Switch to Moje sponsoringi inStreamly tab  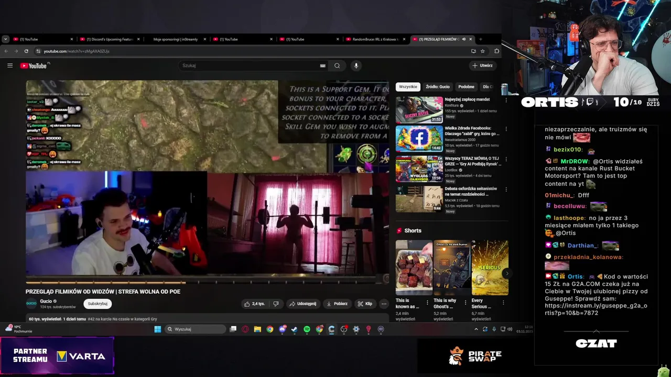coord(176,39)
